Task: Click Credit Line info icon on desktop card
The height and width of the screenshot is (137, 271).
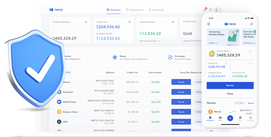Action: tap(130, 22)
